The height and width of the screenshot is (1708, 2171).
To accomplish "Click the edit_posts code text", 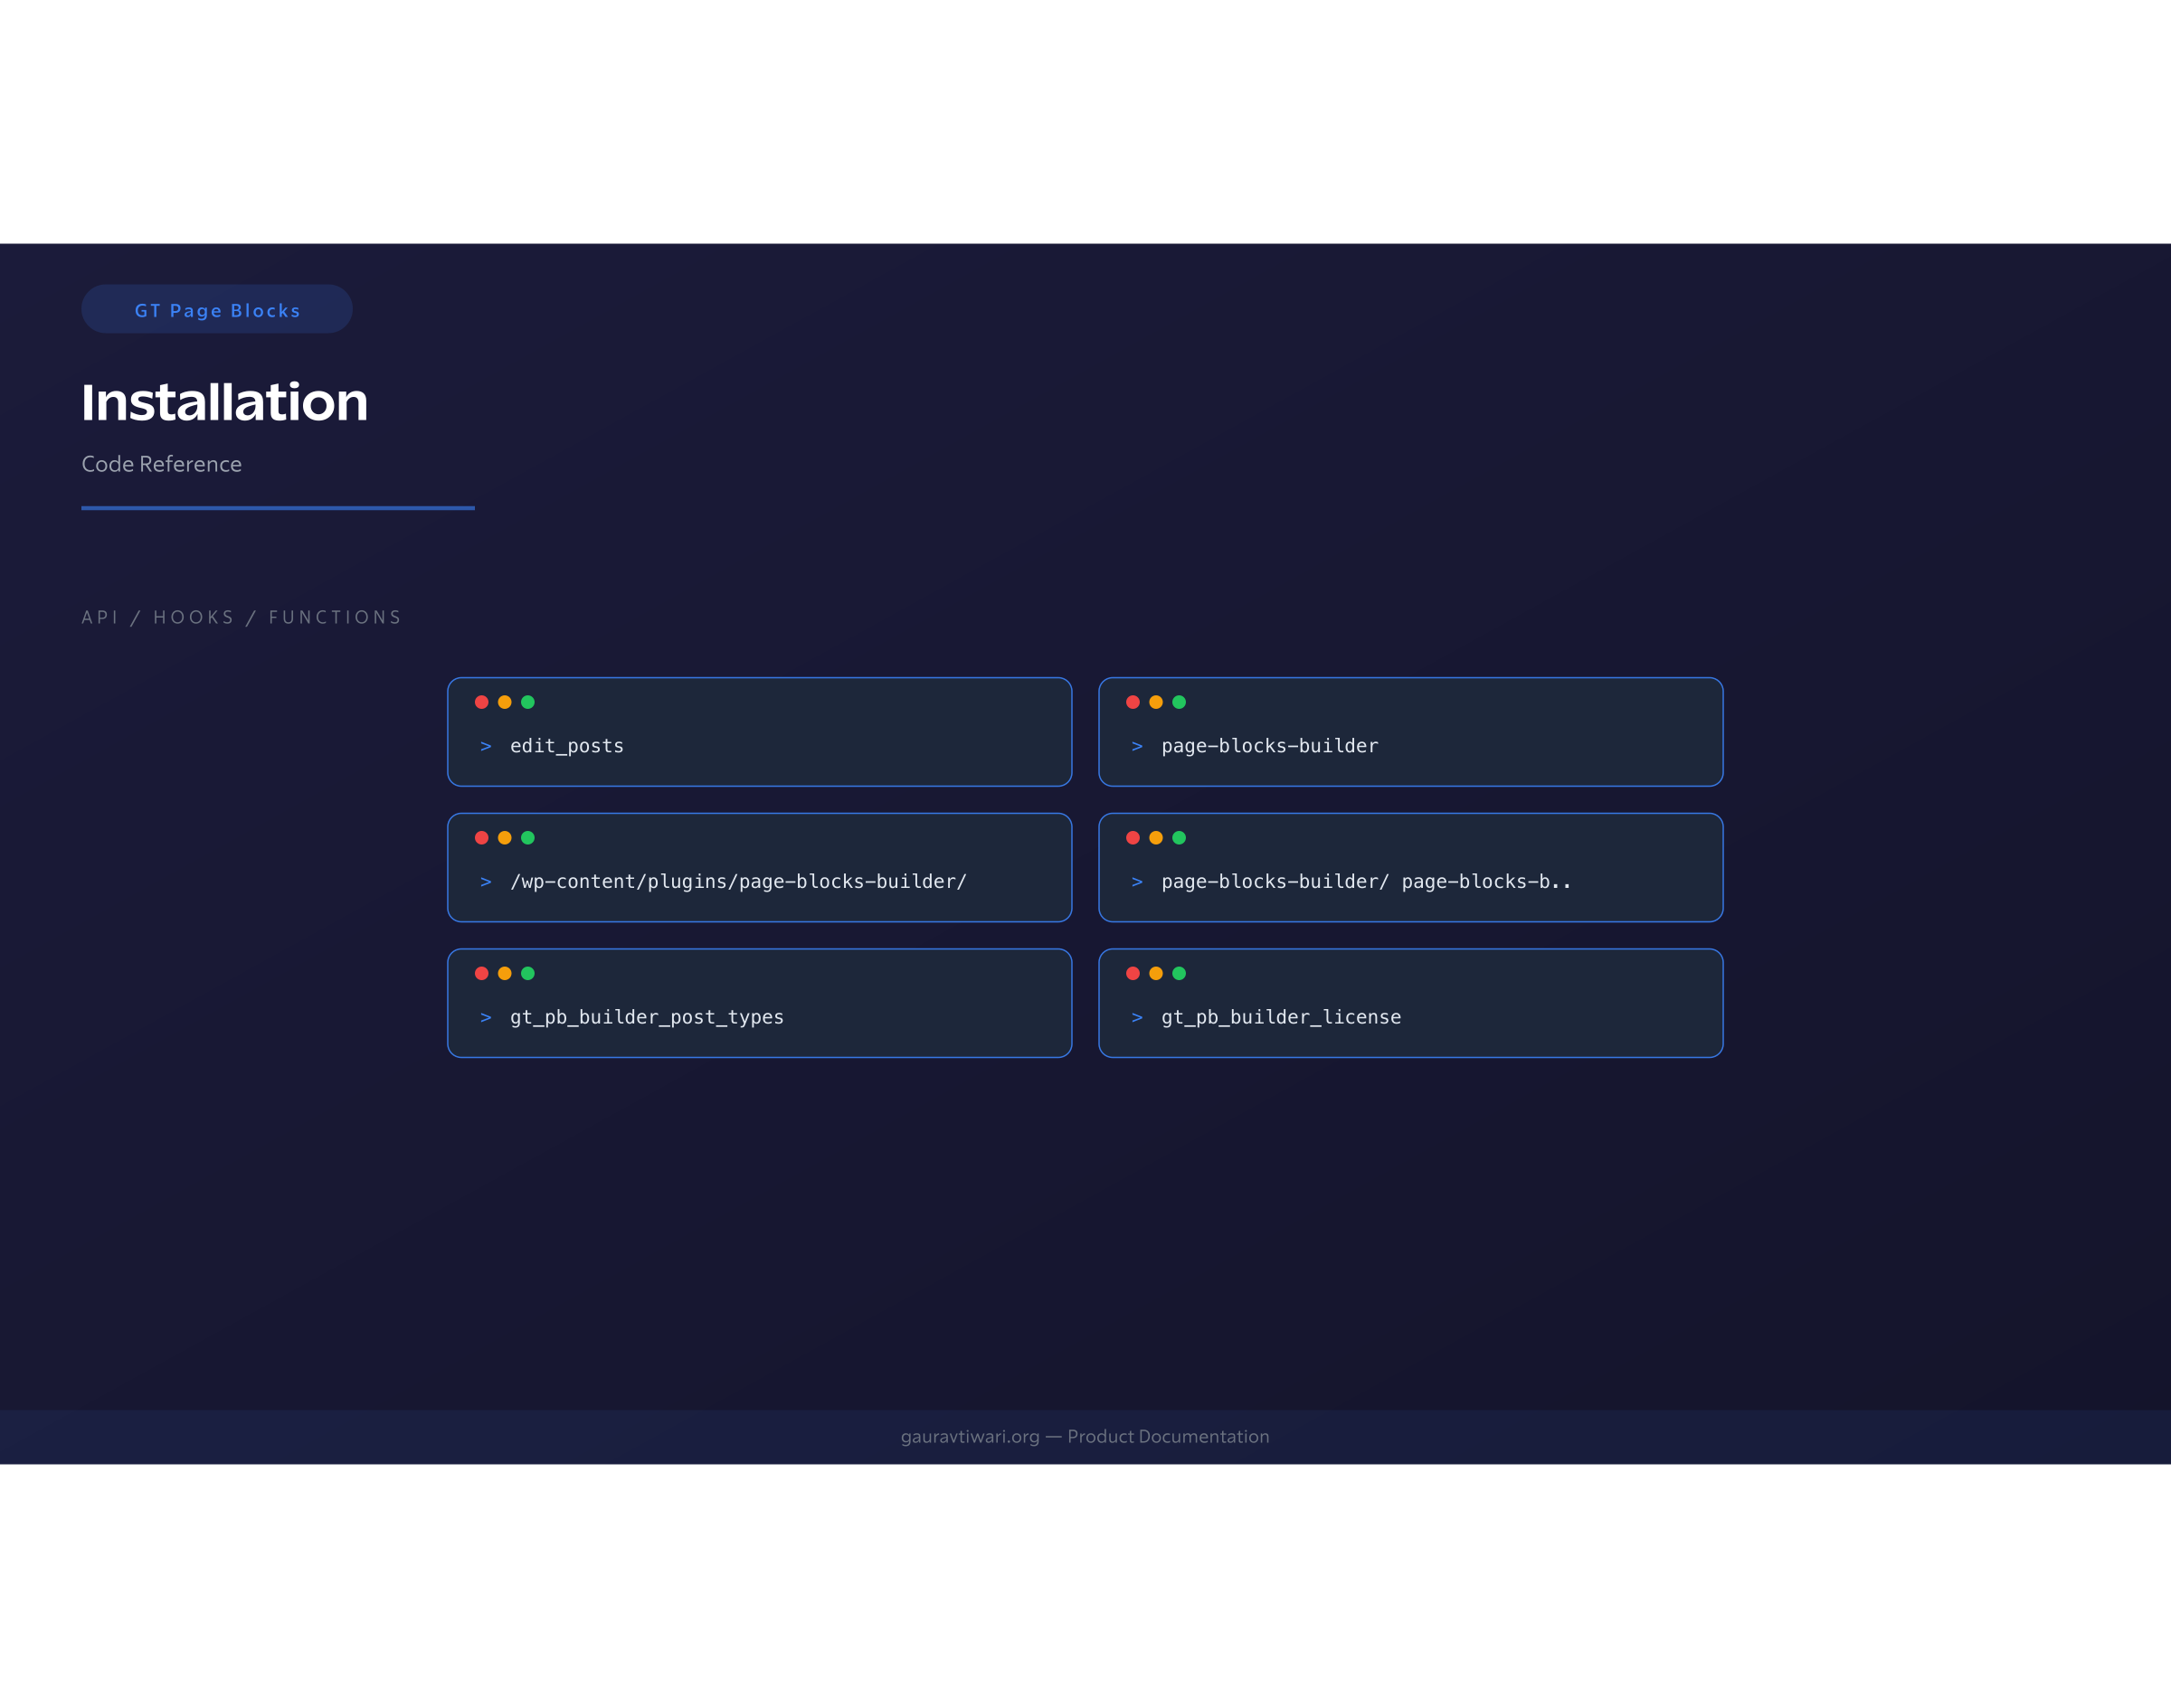I will tap(566, 746).
